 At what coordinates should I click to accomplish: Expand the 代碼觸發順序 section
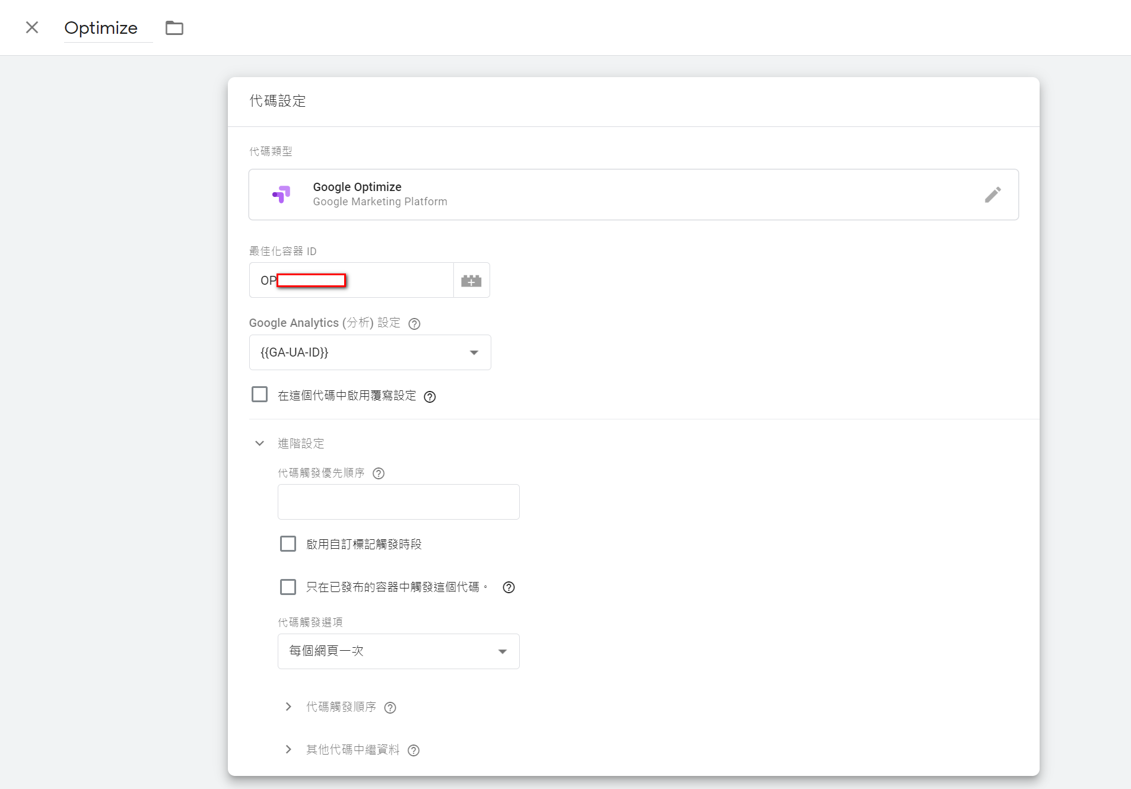[288, 707]
